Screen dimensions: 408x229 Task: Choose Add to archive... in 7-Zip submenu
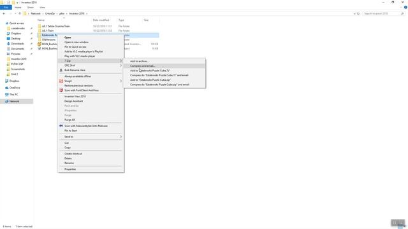click(139, 61)
